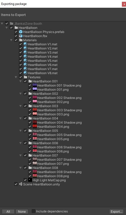Click the Materials folder icon
The height and width of the screenshot is (215, 126).
[x=21, y=40]
